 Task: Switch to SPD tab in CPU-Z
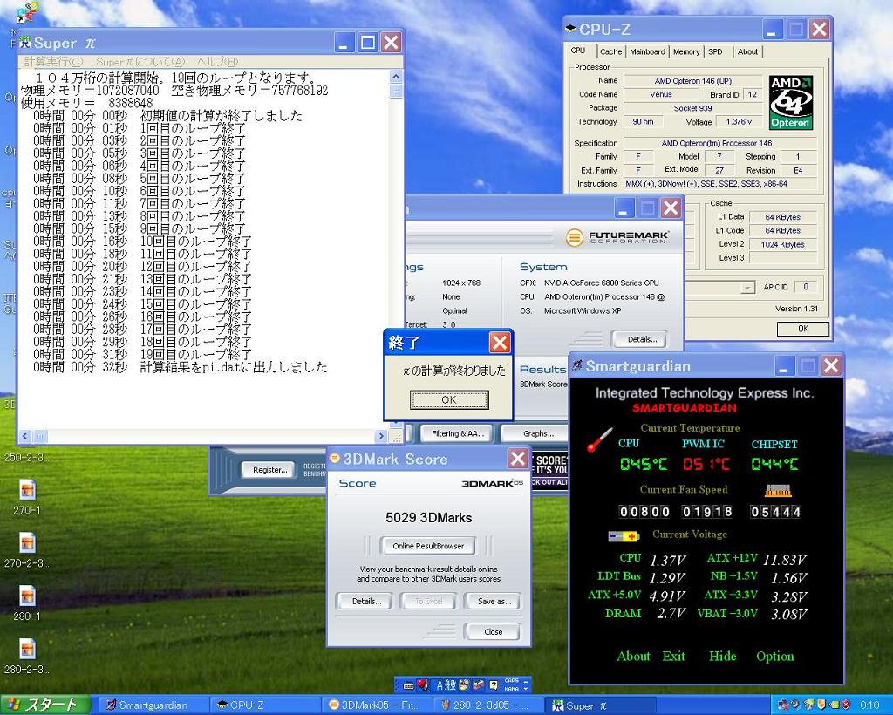(x=715, y=51)
